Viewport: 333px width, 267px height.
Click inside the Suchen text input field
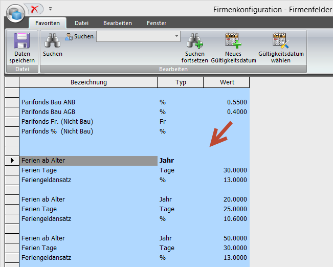(135, 36)
